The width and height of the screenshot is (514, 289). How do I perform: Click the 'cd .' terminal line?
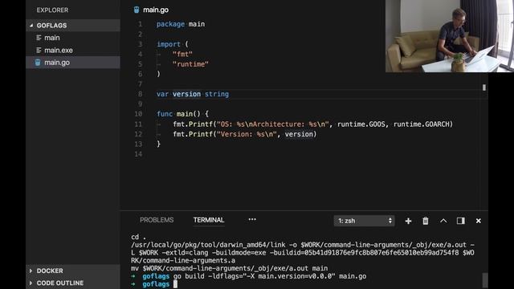tap(138, 237)
